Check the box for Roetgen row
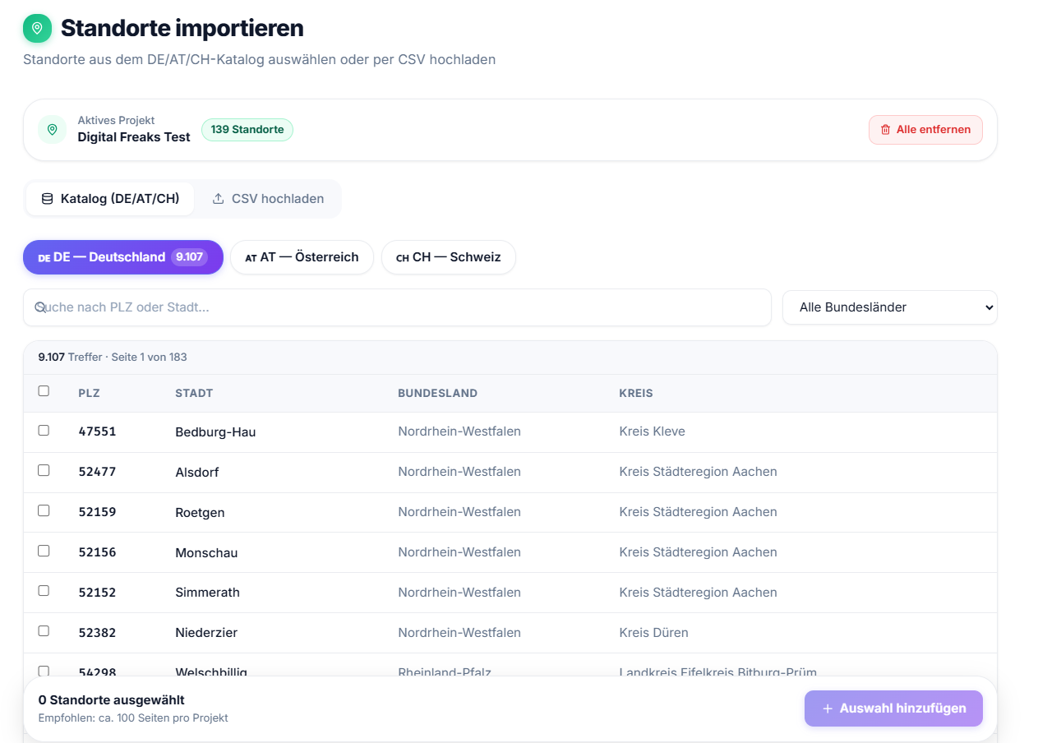This screenshot has width=1061, height=743. click(44, 511)
